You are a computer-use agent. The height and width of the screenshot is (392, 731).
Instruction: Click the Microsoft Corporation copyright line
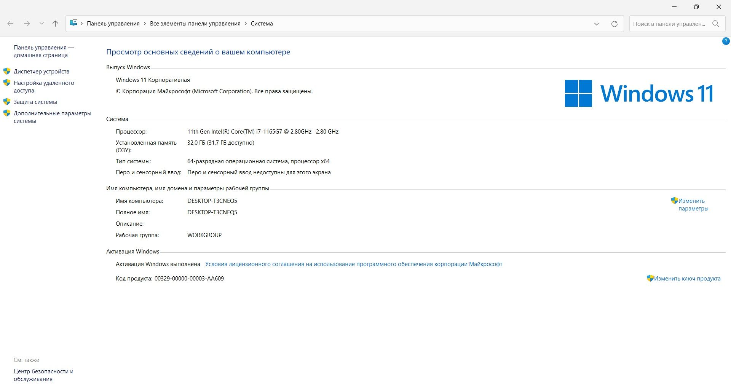pyautogui.click(x=214, y=91)
